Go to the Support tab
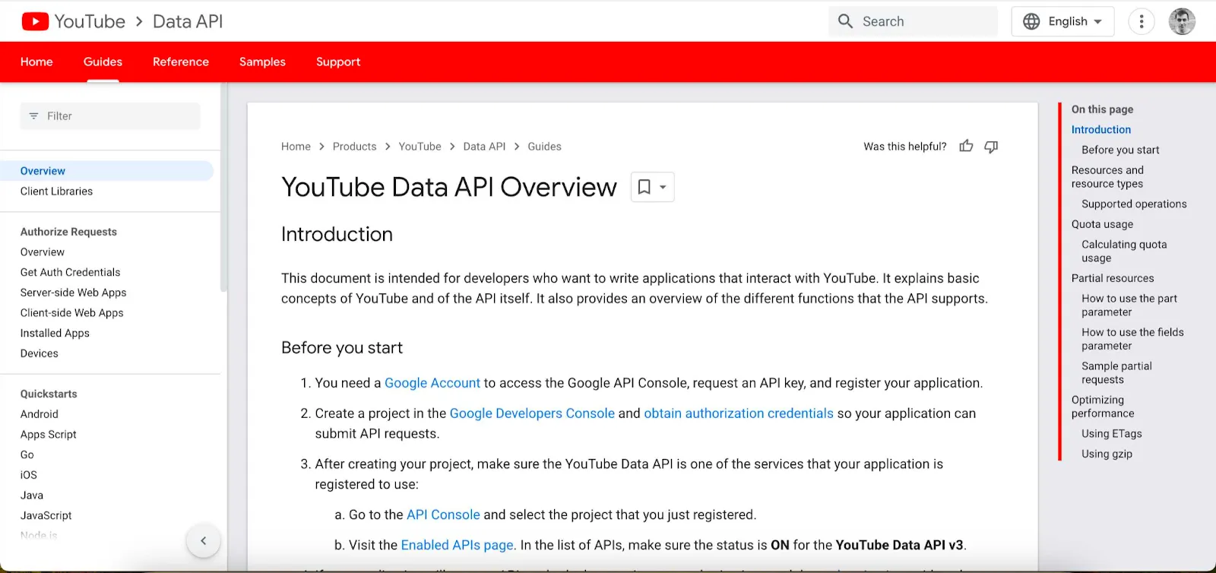The height and width of the screenshot is (573, 1216). click(338, 62)
